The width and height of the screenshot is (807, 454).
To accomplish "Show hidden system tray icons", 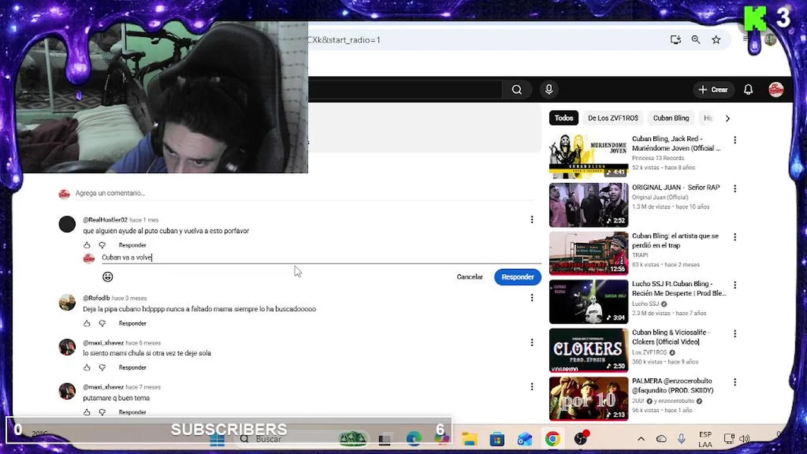I will (x=641, y=439).
